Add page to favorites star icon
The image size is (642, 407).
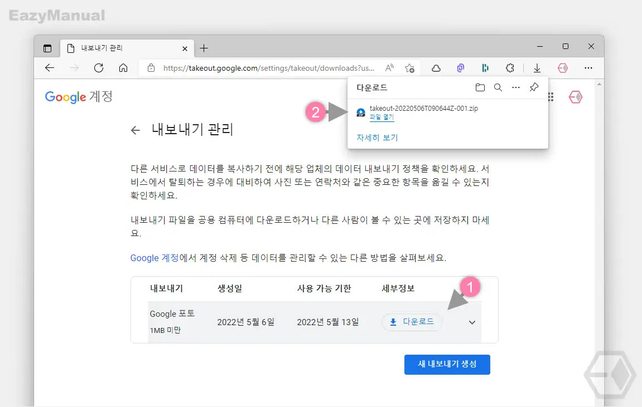409,68
